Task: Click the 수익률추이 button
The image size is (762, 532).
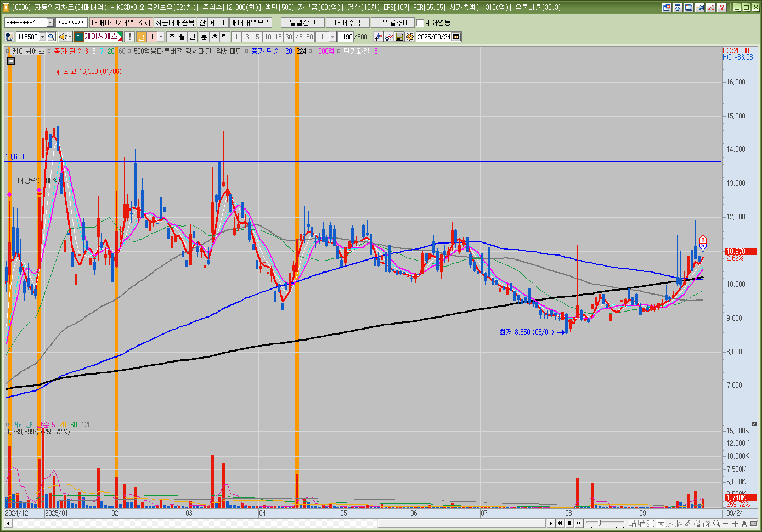Action: click(x=393, y=22)
